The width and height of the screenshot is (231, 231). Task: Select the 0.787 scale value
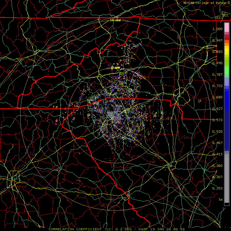(217, 74)
